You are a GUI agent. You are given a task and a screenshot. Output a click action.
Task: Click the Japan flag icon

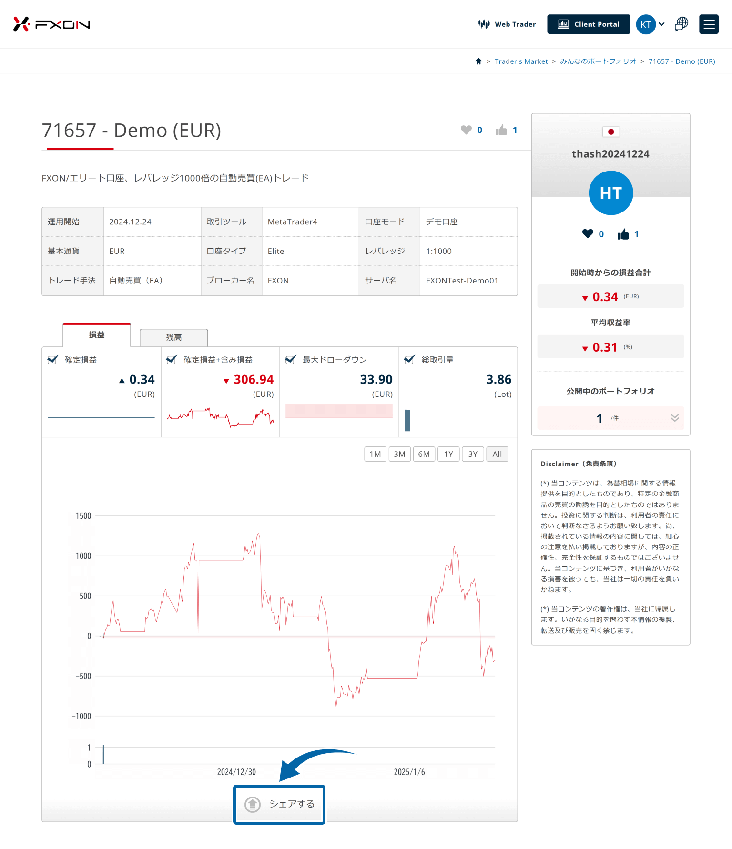(610, 131)
